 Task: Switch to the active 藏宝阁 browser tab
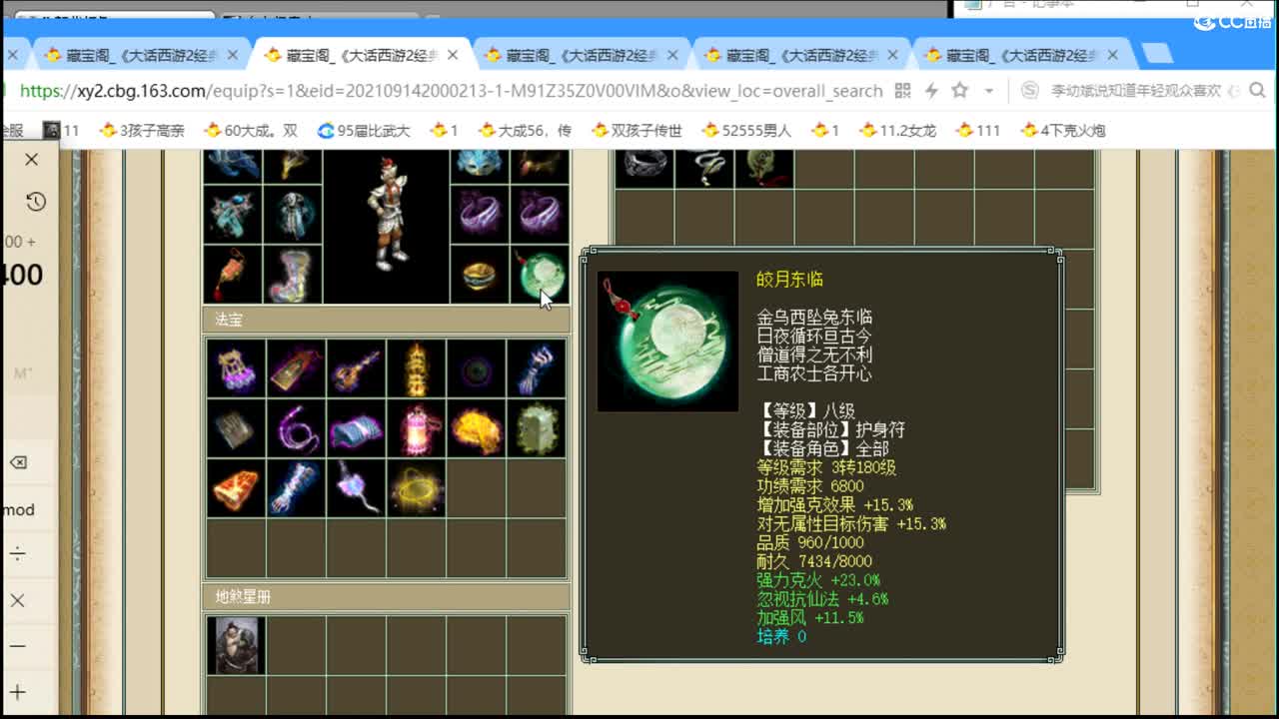point(361,55)
